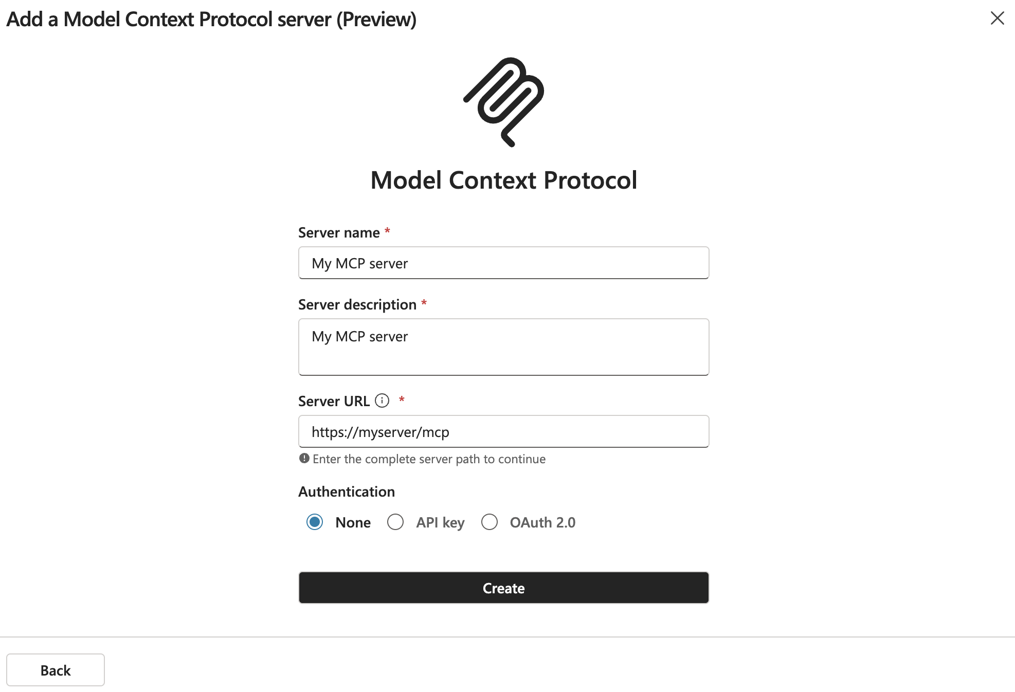The height and width of the screenshot is (692, 1015).
Task: Click the warning icon below Server URL
Action: coord(304,458)
